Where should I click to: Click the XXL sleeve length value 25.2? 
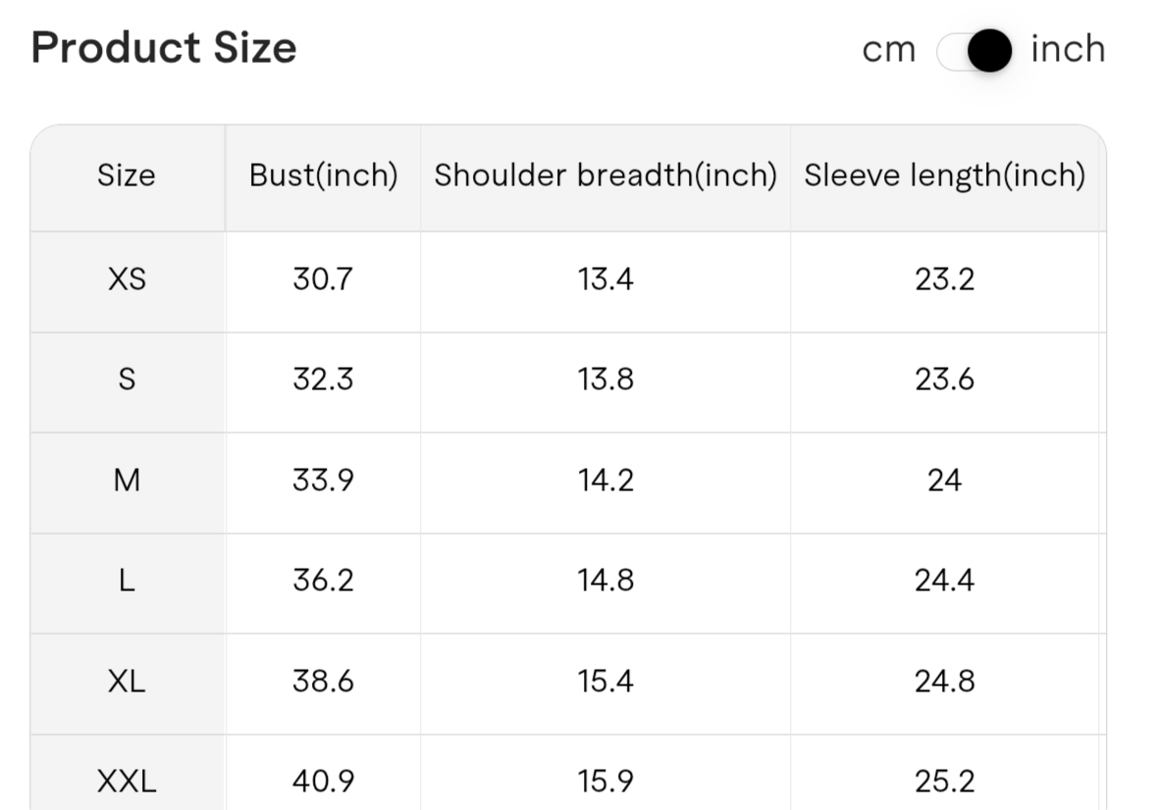[944, 782]
